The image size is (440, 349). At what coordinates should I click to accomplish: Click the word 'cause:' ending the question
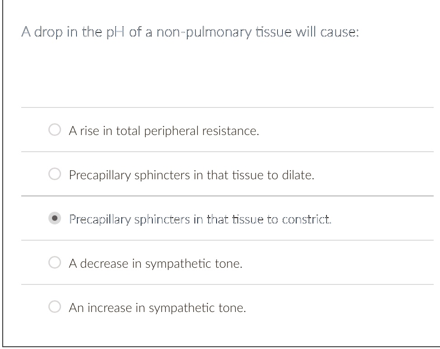[340, 32]
